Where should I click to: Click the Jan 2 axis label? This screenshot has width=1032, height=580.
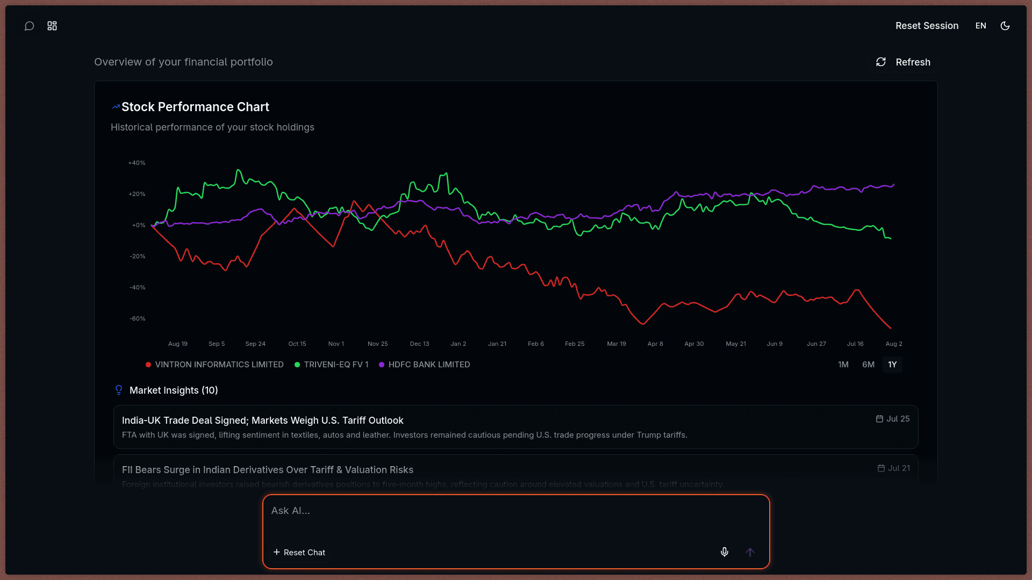458,344
